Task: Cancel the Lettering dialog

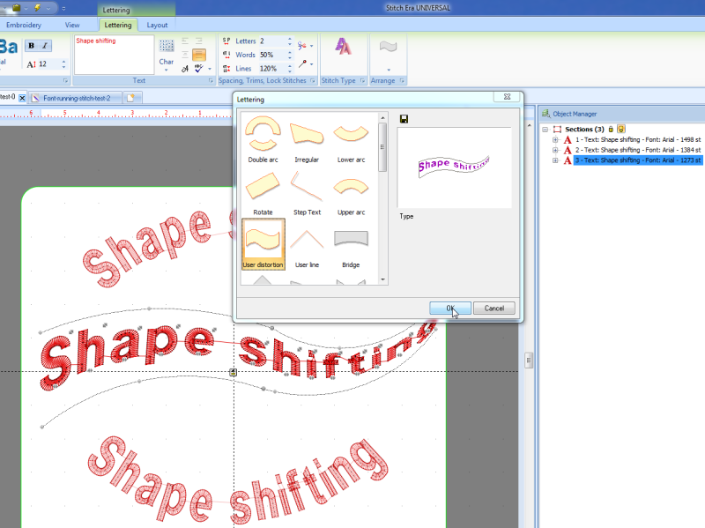Action: click(494, 309)
